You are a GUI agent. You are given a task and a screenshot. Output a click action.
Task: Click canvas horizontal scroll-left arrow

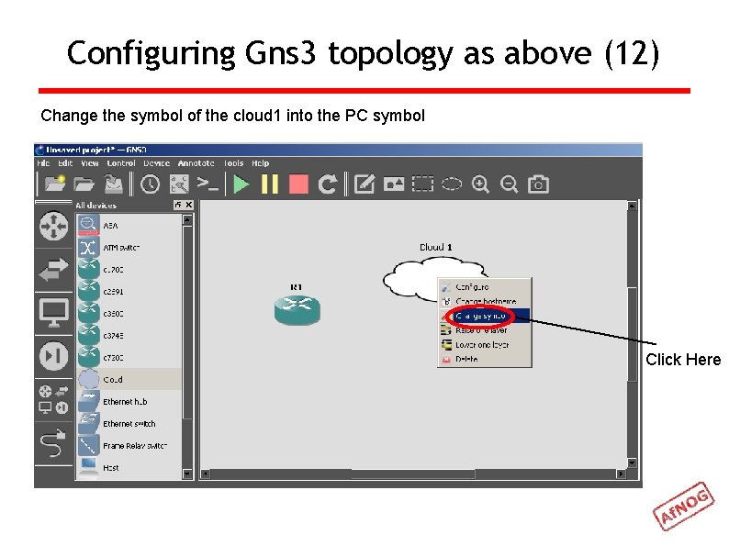[205, 474]
